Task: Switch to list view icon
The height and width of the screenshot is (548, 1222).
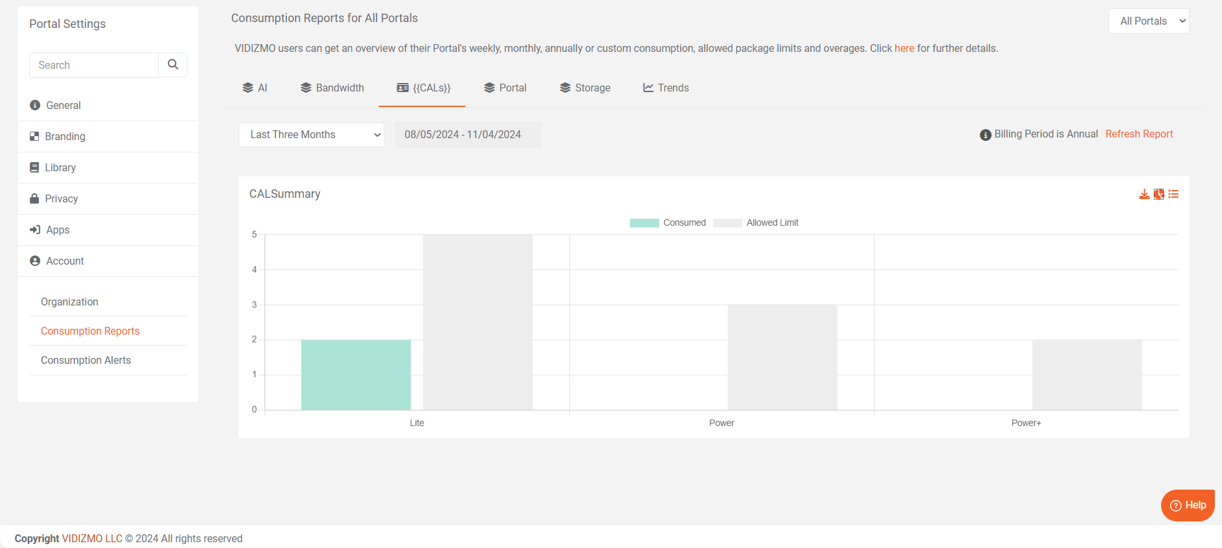Action: pyautogui.click(x=1173, y=195)
